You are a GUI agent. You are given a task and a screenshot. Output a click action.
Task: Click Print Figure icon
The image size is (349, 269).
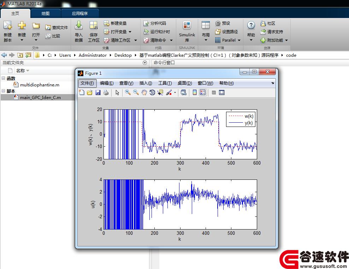point(106,92)
